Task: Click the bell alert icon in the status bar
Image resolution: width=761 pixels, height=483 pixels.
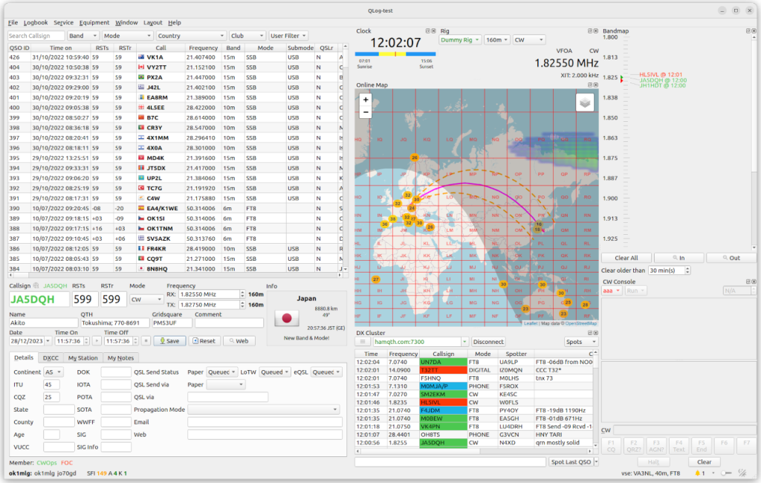Action: (x=697, y=473)
